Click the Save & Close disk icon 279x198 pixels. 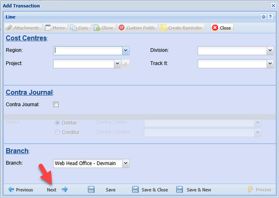coord(135,189)
